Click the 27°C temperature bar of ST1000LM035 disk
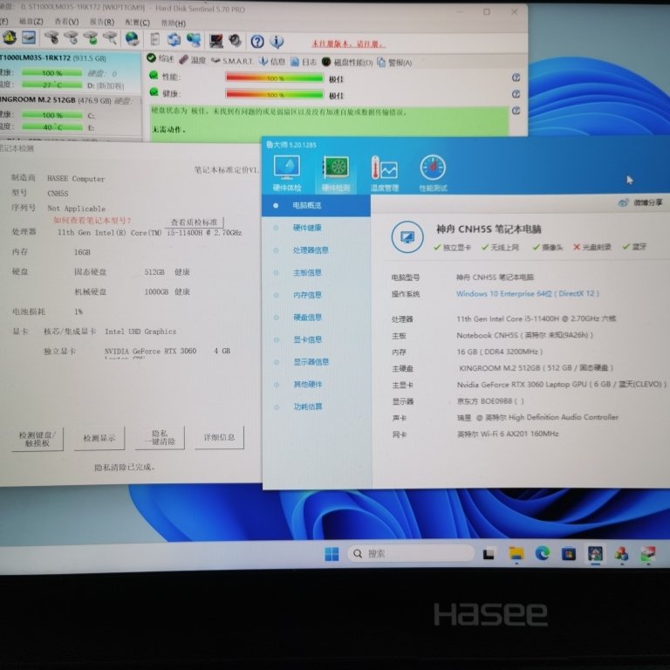The height and width of the screenshot is (670, 670). click(51, 85)
